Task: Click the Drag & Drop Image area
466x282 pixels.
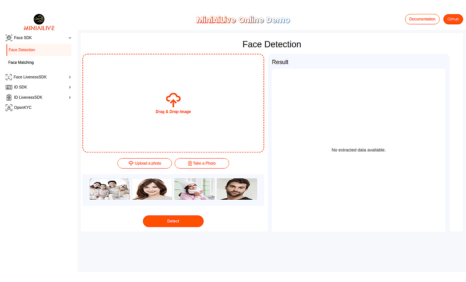Action: click(x=173, y=103)
